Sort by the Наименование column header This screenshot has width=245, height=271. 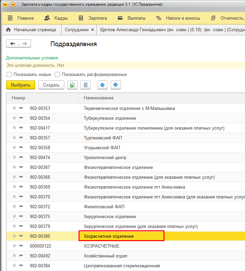point(98,98)
